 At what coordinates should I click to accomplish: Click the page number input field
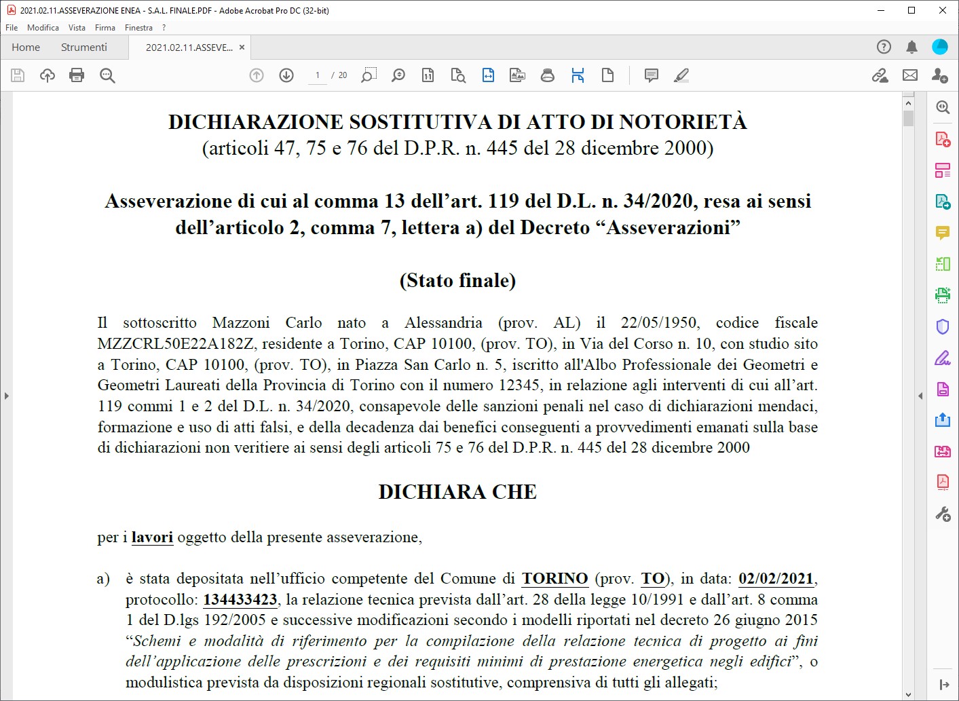317,75
